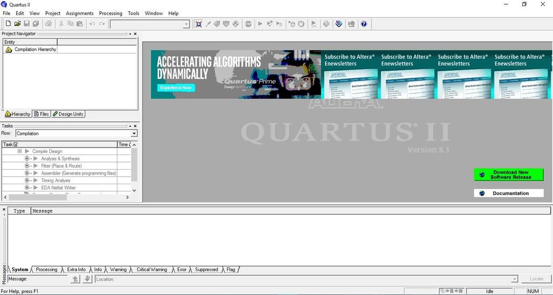Select the Hierarchy tab
The image size is (553, 295).
coord(18,114)
